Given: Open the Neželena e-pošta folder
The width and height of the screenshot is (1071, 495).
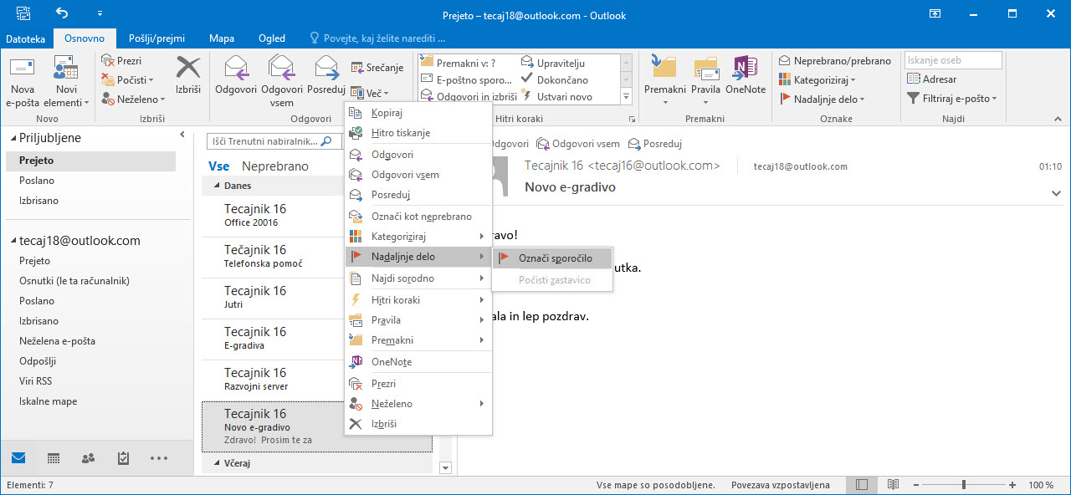Looking at the screenshot, I should 57,341.
